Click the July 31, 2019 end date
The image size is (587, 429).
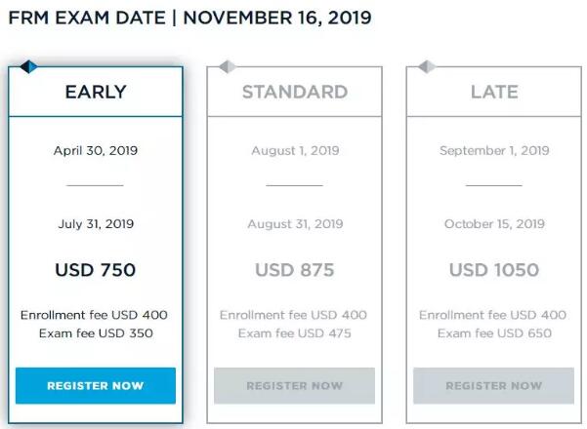(96, 224)
